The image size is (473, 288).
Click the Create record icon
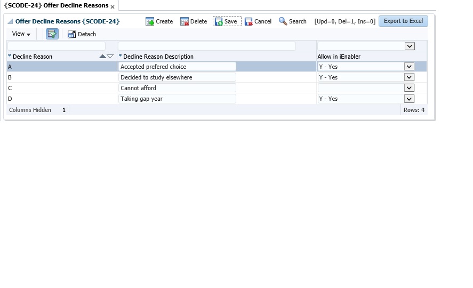point(150,21)
